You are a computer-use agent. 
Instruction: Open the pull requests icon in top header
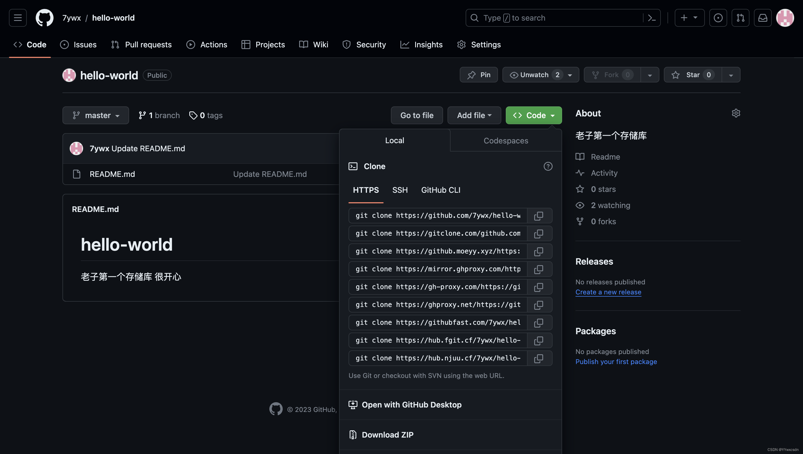pyautogui.click(x=740, y=18)
